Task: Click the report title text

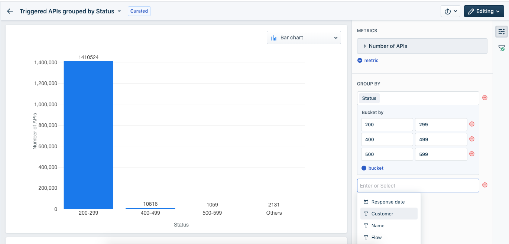Action: pos(67,11)
